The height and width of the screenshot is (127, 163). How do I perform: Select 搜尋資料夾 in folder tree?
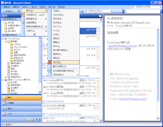(x=16, y=77)
